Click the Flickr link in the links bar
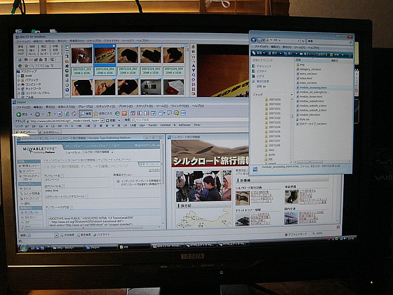The width and height of the screenshot is (393, 295). coord(197,125)
